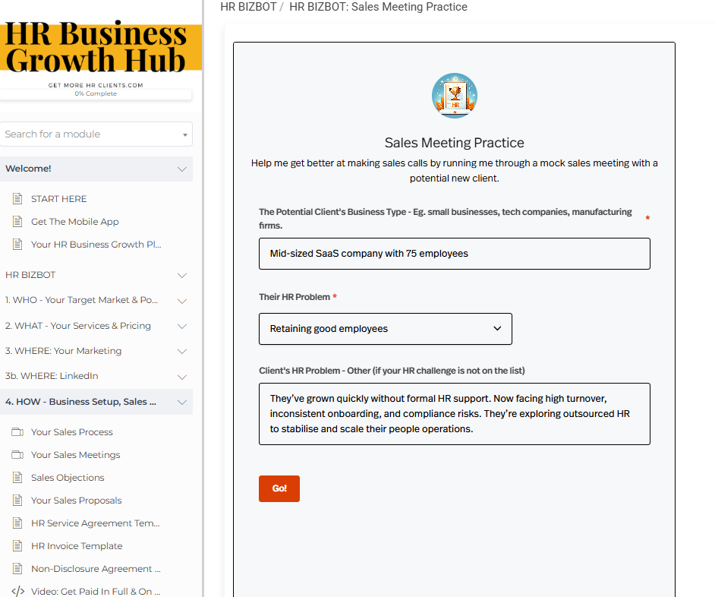Click the Get The Mobile App document icon
Viewport: 715px width, 597px height.
click(17, 221)
